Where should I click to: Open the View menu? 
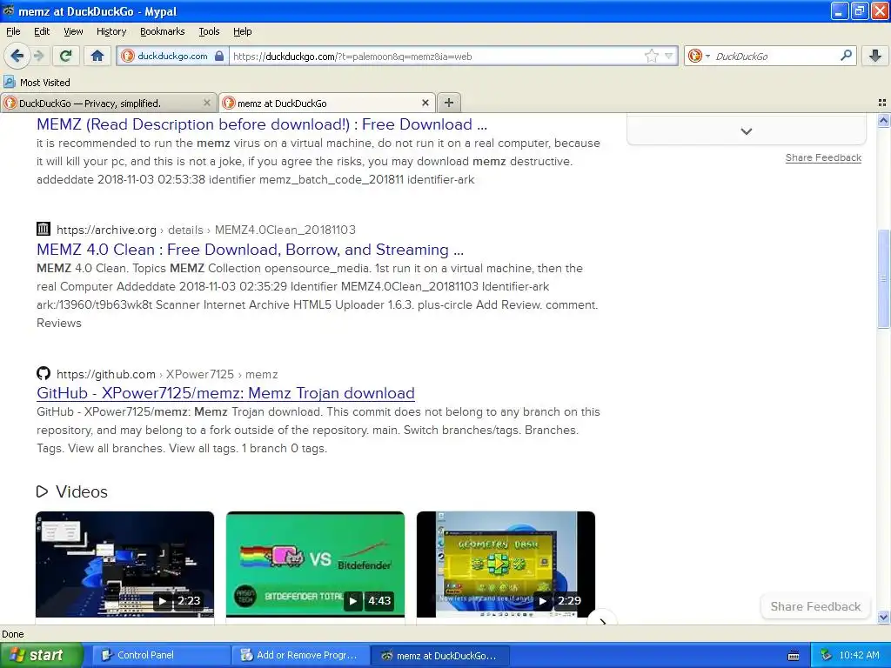point(73,31)
